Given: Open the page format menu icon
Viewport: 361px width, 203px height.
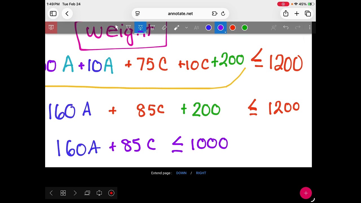Looking at the screenshot, I should [138, 14].
